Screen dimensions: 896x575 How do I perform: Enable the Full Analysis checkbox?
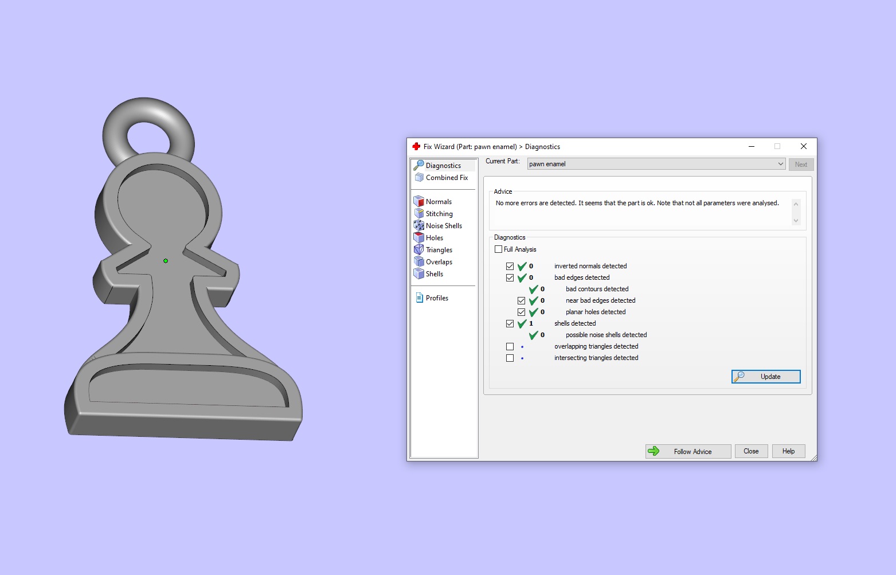coord(499,249)
